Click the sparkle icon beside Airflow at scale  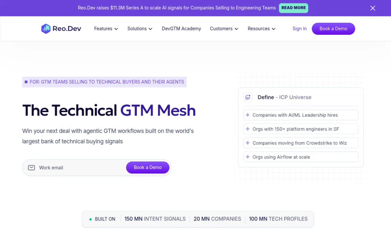coord(248,157)
